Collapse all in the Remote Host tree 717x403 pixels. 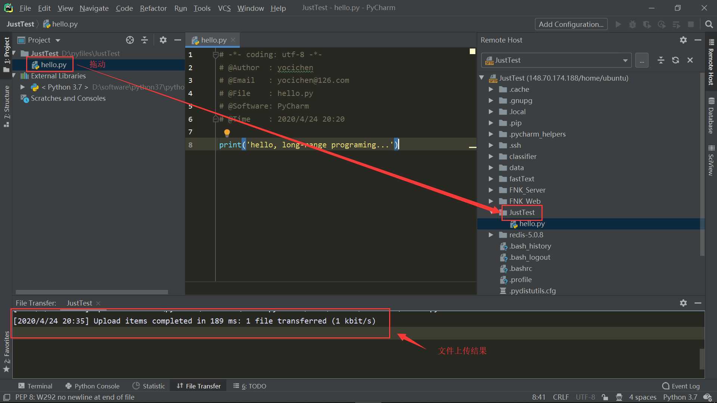tap(661, 60)
